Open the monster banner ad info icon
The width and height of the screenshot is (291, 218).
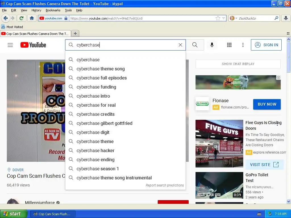[x=278, y=77]
